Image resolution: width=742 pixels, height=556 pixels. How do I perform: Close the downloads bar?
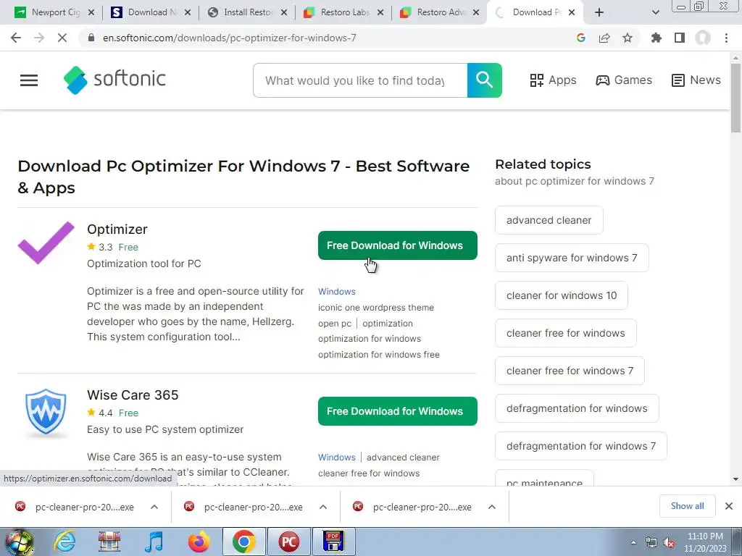click(x=729, y=506)
